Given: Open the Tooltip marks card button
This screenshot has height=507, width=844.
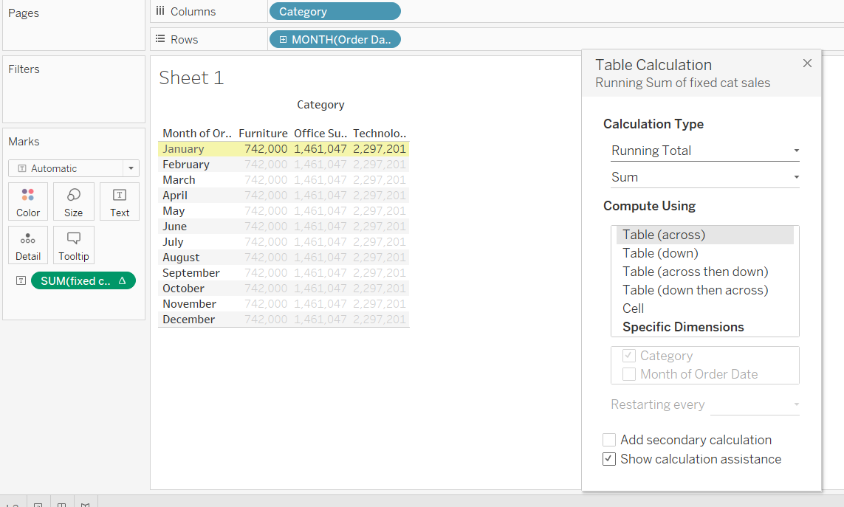Looking at the screenshot, I should [74, 246].
